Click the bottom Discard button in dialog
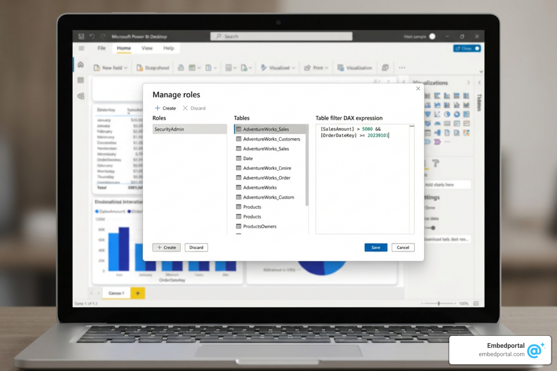The image size is (557, 371). (196, 247)
